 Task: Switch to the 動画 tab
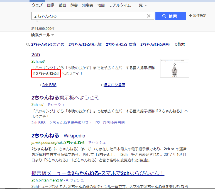(62, 5)
